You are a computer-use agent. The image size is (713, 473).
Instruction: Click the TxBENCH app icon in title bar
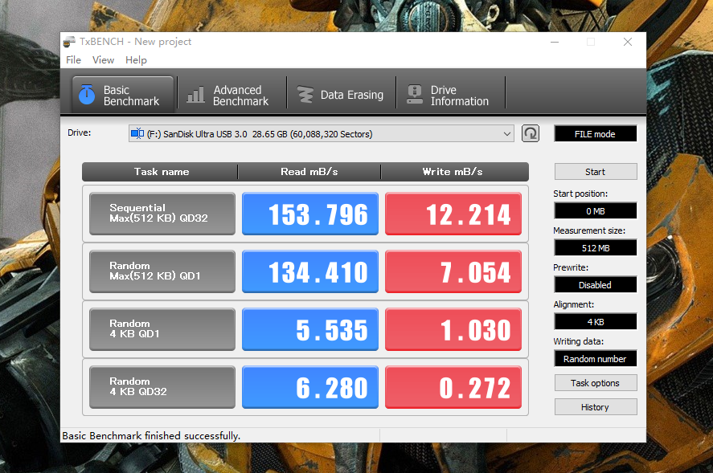(x=69, y=42)
